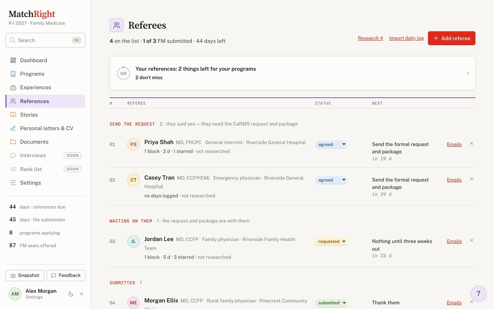The image size is (494, 309).
Task: Open Emails for Jordan Lee
Action: 454,241
